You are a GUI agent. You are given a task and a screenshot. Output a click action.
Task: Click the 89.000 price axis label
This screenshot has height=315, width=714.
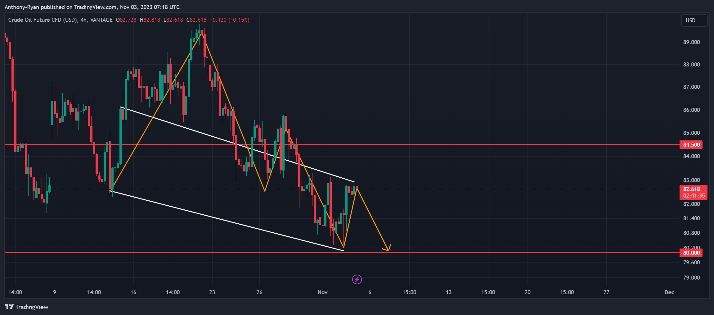point(691,42)
